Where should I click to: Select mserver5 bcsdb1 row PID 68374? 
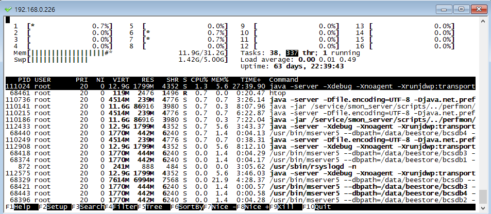[241, 160]
